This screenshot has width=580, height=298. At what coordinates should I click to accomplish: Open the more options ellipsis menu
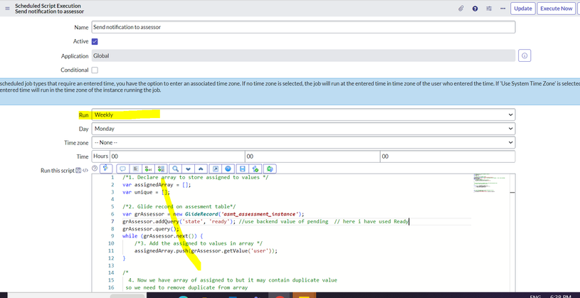tap(502, 9)
